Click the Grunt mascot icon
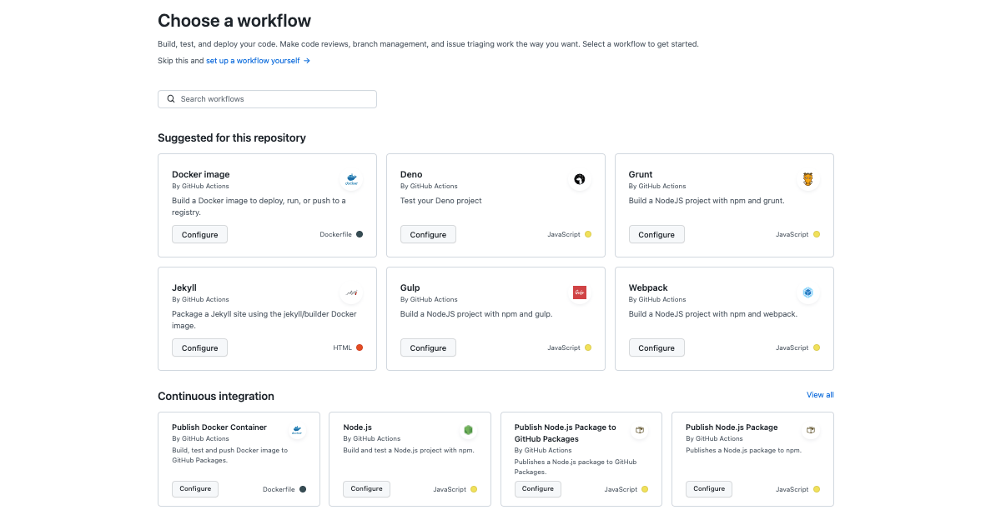Viewport: 1001px width, 525px height. [808, 179]
